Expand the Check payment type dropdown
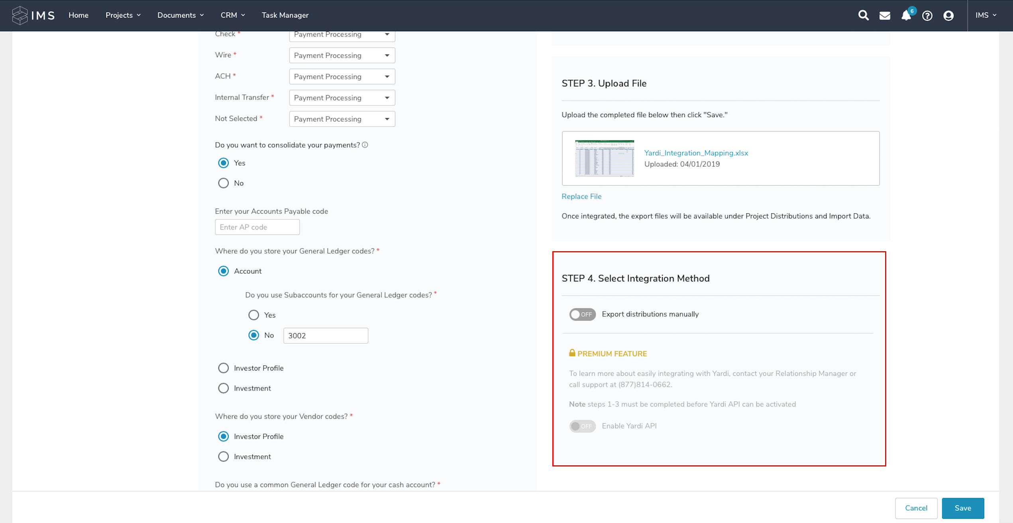This screenshot has width=1013, height=523. [387, 34]
